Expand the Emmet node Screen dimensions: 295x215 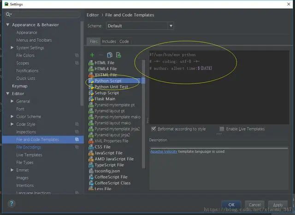(12, 170)
